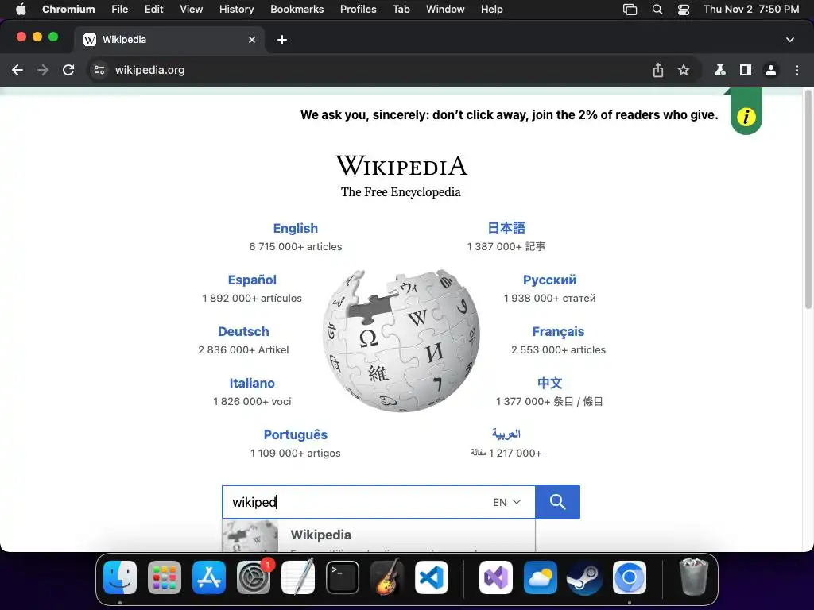Open the Français Wikipedia link

point(558,331)
